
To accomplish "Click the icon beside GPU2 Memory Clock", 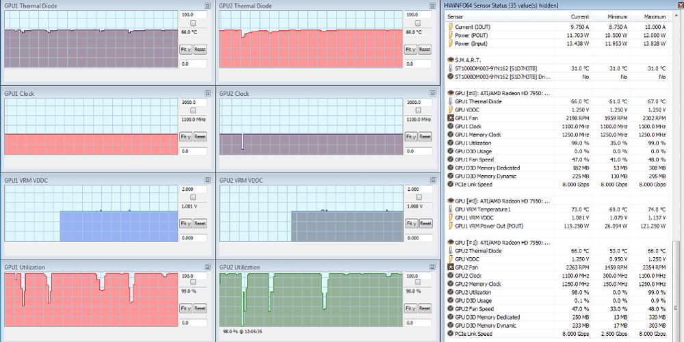I will pos(451,284).
